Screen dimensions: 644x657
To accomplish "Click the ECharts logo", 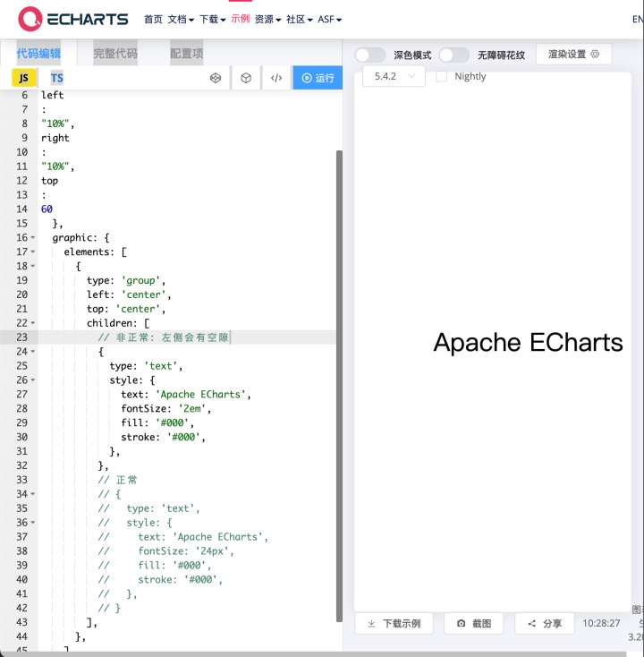I will point(72,20).
